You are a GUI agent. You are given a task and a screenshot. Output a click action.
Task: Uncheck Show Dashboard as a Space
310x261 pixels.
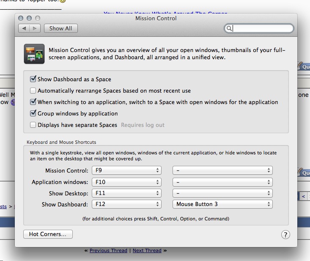[x=33, y=79]
